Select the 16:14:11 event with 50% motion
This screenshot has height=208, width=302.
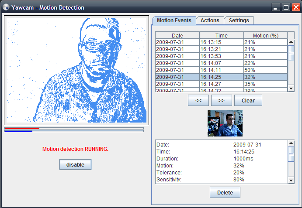click(221, 70)
